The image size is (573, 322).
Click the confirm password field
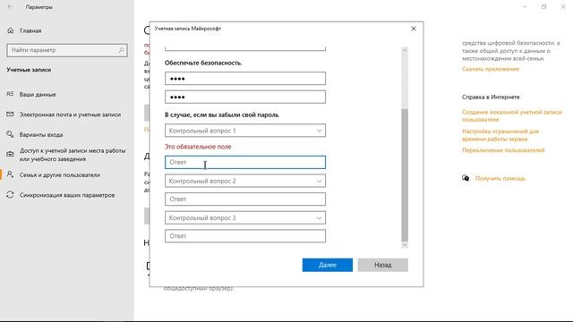pos(245,97)
